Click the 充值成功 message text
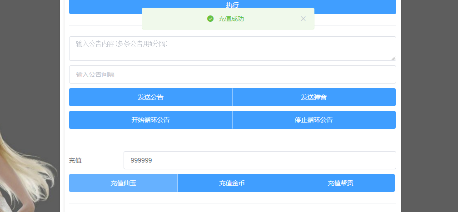Viewport: 458px width, 212px height. tap(231, 19)
